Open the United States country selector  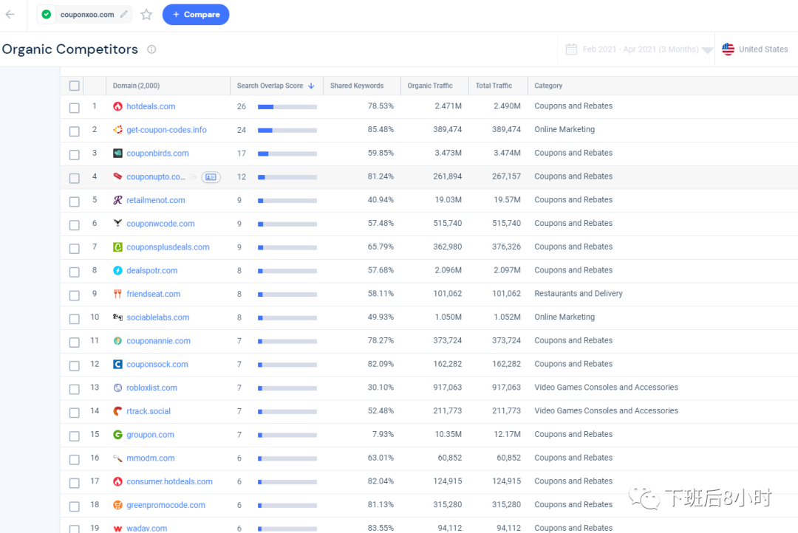pyautogui.click(x=754, y=49)
